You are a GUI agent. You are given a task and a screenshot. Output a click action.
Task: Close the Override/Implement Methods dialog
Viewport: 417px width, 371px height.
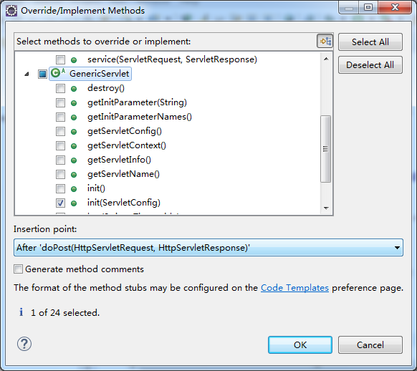click(395, 7)
